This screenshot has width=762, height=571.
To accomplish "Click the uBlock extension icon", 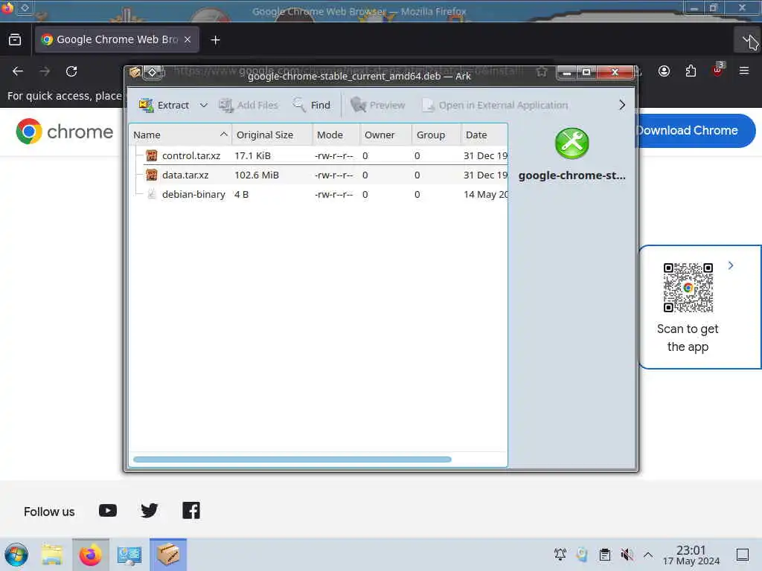I will [717, 71].
